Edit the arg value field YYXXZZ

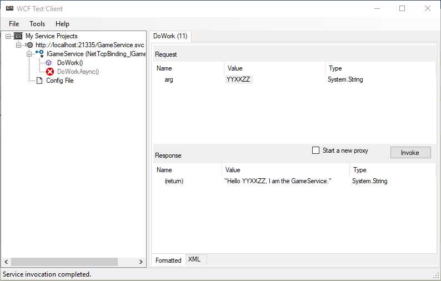pos(238,79)
